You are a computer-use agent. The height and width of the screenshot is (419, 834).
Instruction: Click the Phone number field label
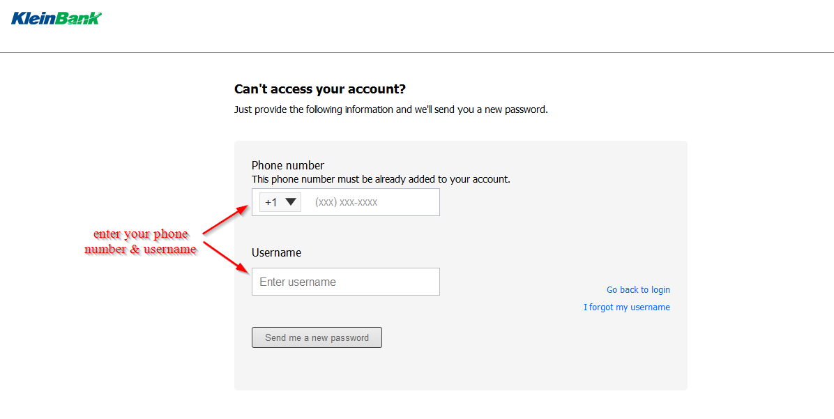(x=288, y=165)
